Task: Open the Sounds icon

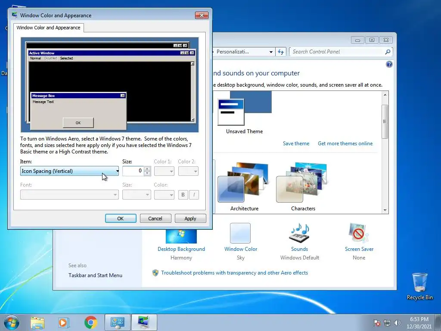Action: [x=300, y=233]
